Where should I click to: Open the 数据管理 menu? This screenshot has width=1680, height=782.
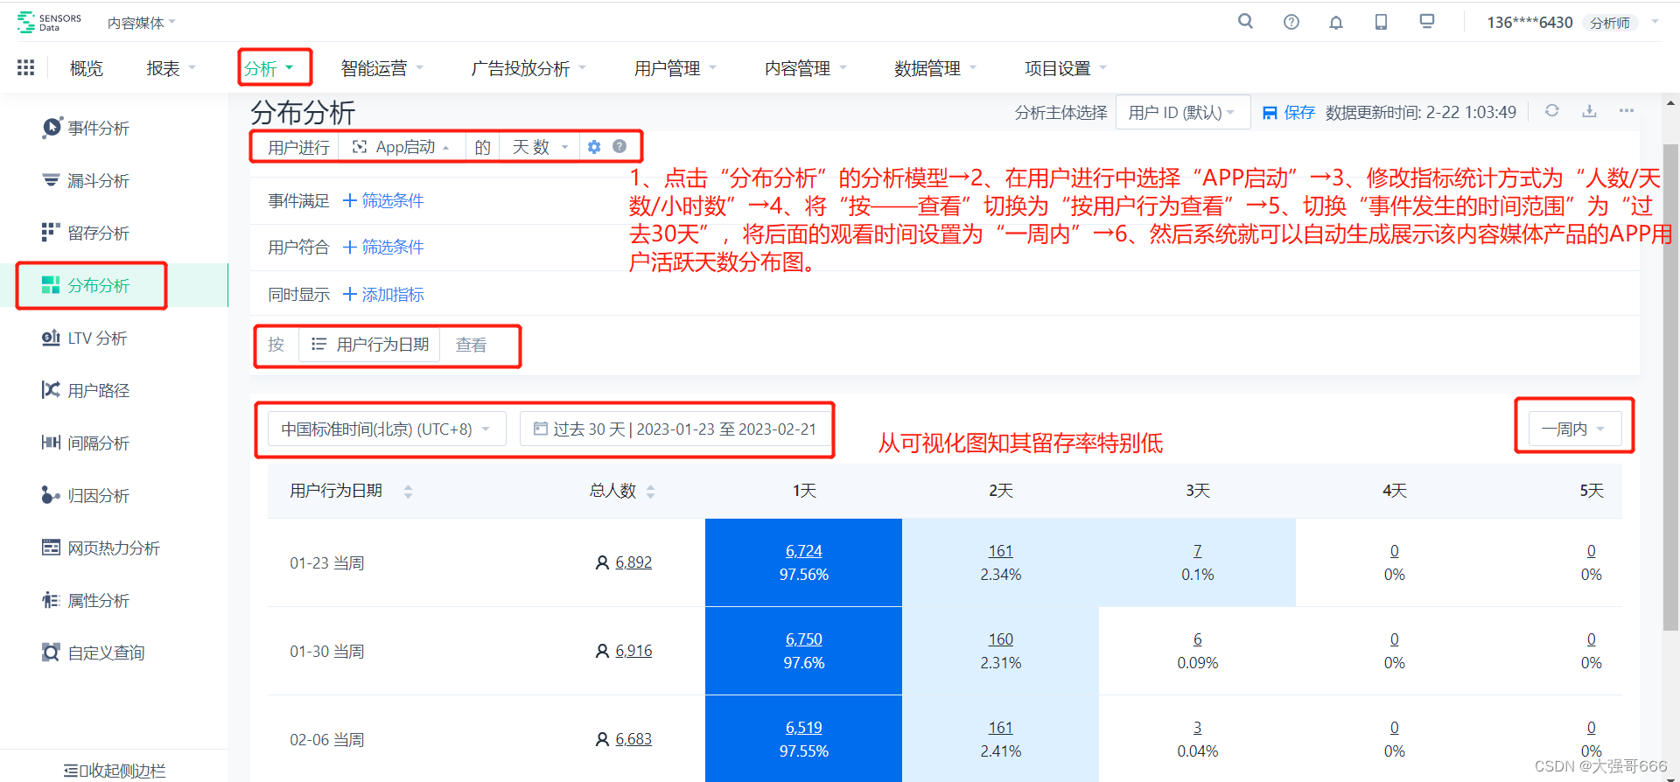[x=935, y=68]
